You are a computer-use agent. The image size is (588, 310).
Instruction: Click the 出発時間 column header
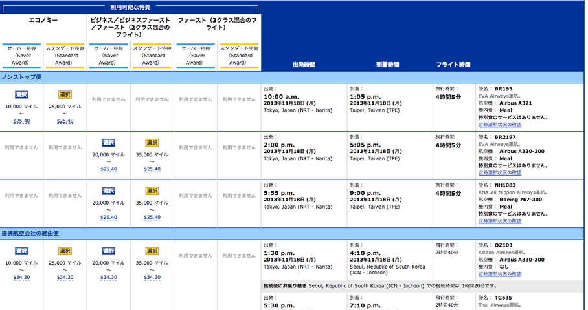click(304, 65)
